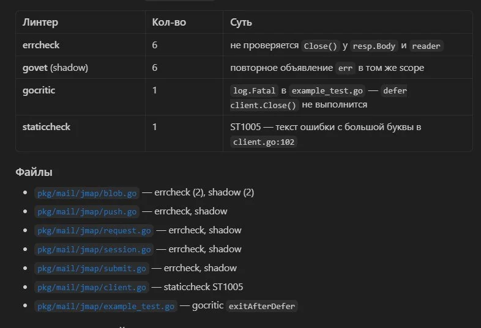Viewport: 481px width, 328px height.
Task: Open the pkg/mail/jmap/example_test.go link
Action: 106,306
